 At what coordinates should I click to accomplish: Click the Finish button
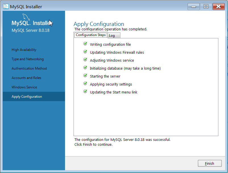(x=210, y=163)
